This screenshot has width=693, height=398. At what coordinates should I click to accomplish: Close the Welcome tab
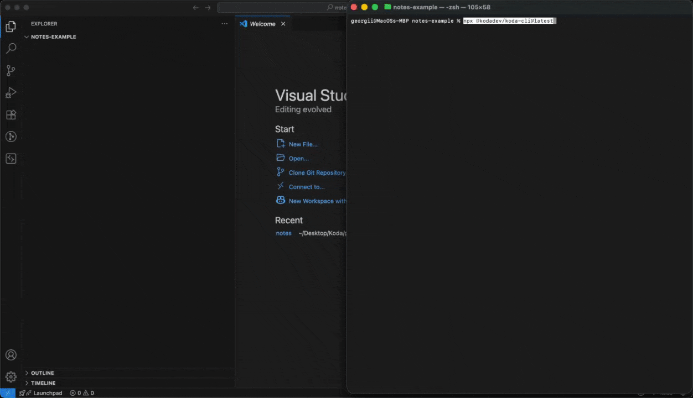[283, 24]
